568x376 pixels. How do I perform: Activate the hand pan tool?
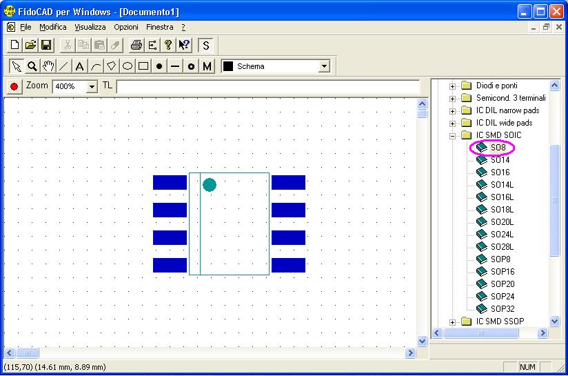(48, 66)
